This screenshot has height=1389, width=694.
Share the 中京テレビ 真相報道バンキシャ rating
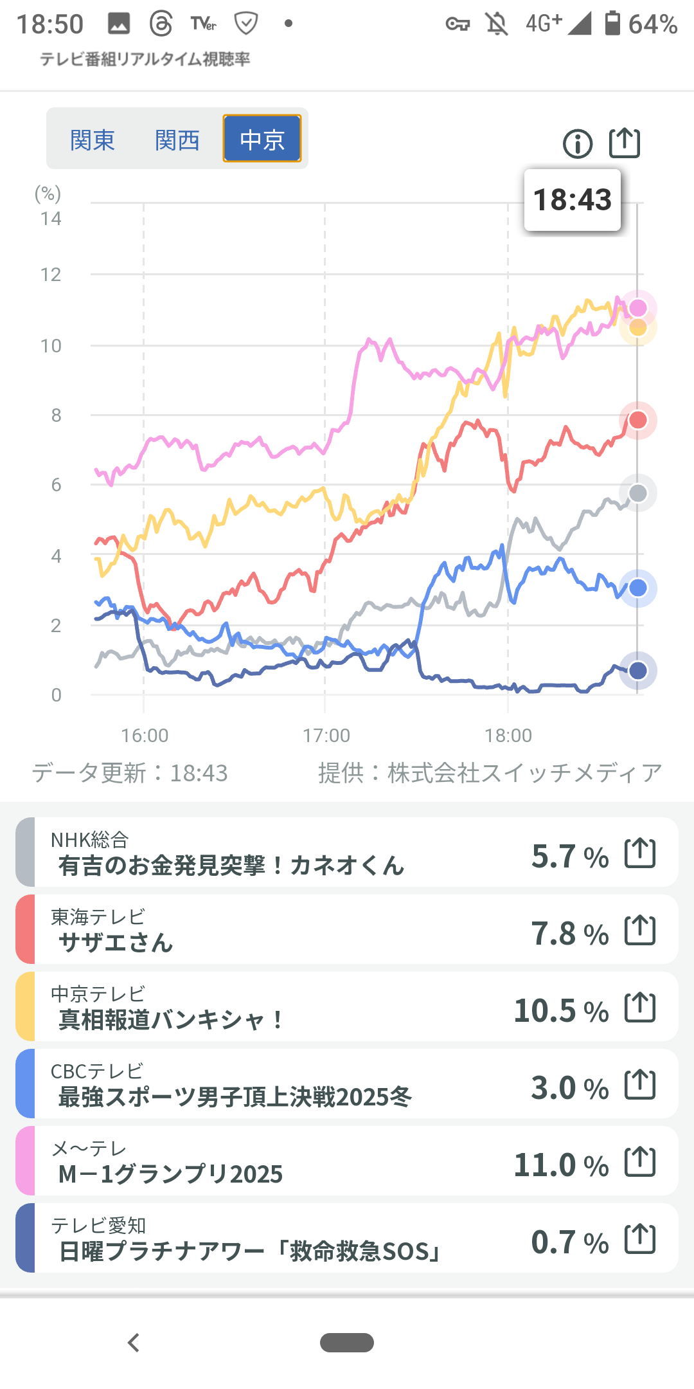[640, 1008]
